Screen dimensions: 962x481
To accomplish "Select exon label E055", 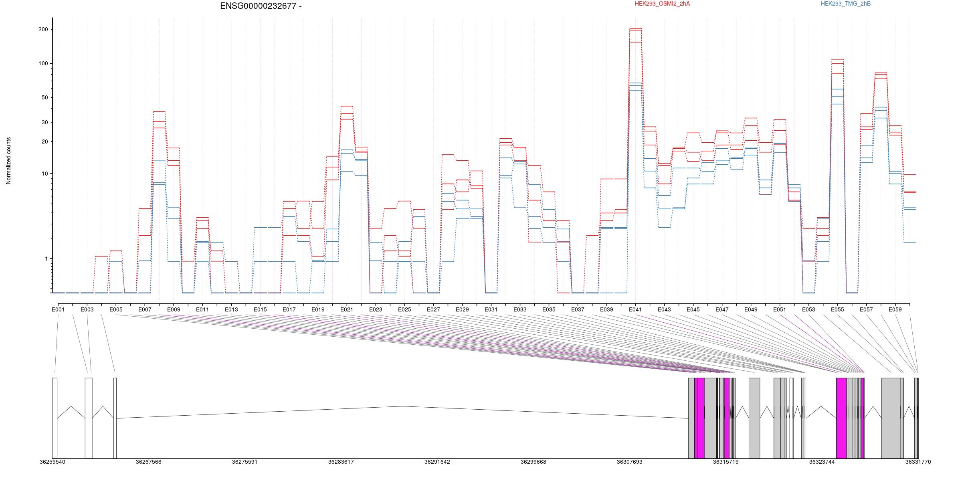I will pos(837,309).
